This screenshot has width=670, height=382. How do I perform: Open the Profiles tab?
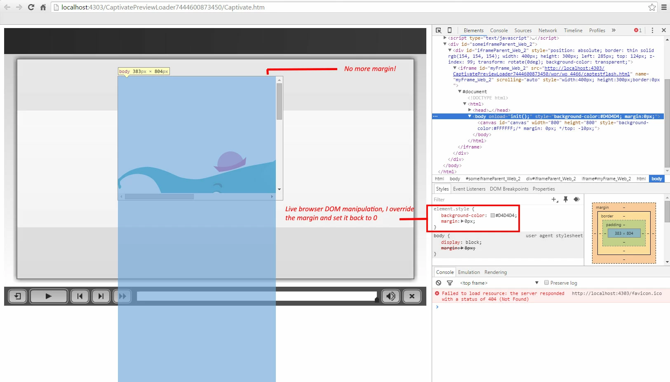[597, 31]
